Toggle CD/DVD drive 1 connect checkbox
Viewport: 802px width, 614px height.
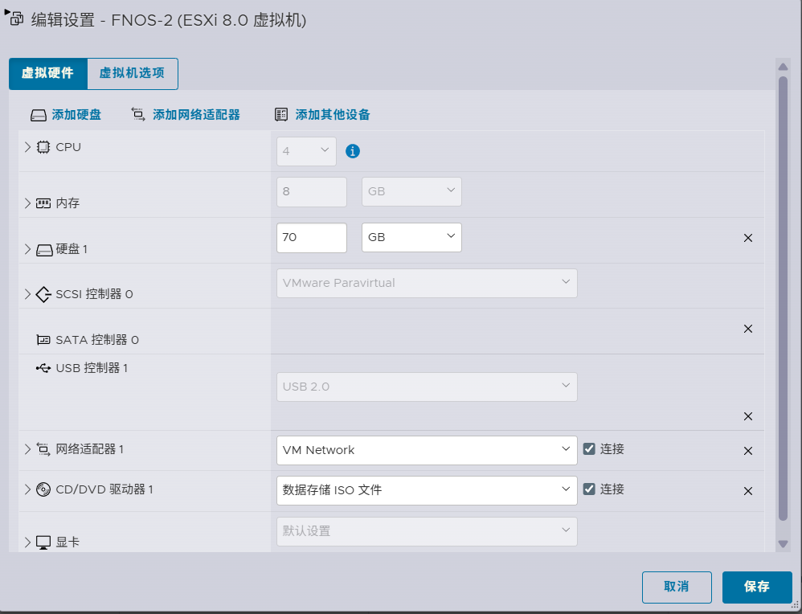pos(589,489)
